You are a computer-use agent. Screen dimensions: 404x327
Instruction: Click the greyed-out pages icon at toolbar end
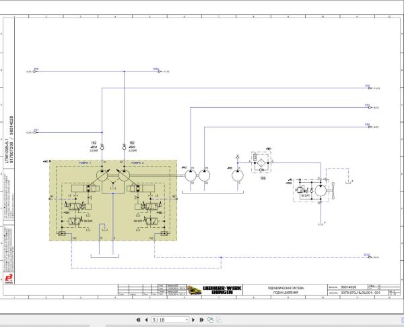click(219, 320)
